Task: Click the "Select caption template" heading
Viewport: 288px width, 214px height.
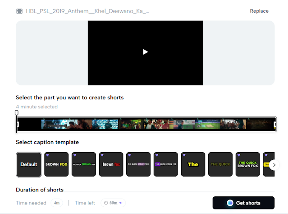Action: pos(47,142)
